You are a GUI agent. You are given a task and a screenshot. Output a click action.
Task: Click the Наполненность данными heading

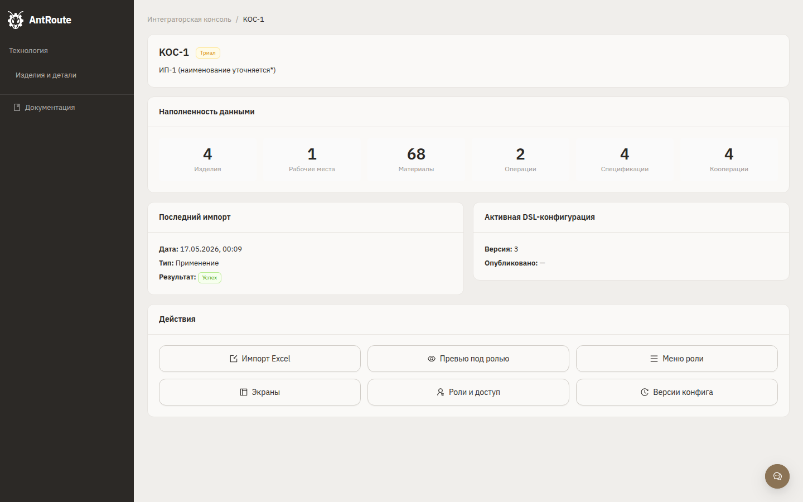(x=207, y=112)
